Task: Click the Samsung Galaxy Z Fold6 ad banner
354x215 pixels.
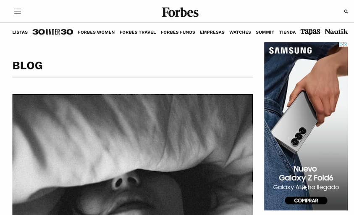Action: 306,126
